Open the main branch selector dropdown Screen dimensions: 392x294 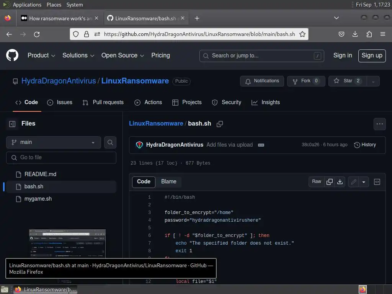pyautogui.click(x=54, y=142)
